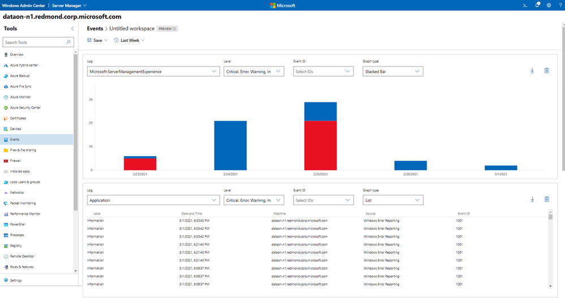
Task: Open Certificates tool
Action: coord(18,118)
